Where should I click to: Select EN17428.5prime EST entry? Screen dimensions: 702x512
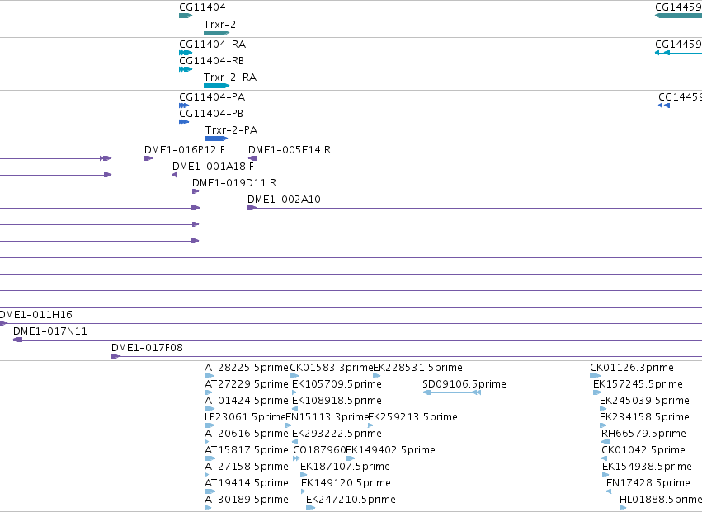pyautogui.click(x=648, y=484)
